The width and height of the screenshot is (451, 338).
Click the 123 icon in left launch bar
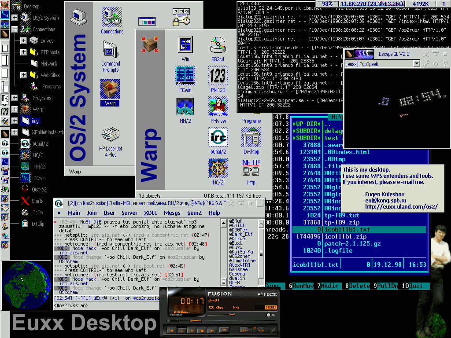(4, 111)
